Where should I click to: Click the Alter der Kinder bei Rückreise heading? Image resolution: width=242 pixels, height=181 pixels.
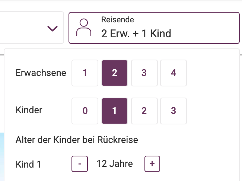pyautogui.click(x=77, y=140)
